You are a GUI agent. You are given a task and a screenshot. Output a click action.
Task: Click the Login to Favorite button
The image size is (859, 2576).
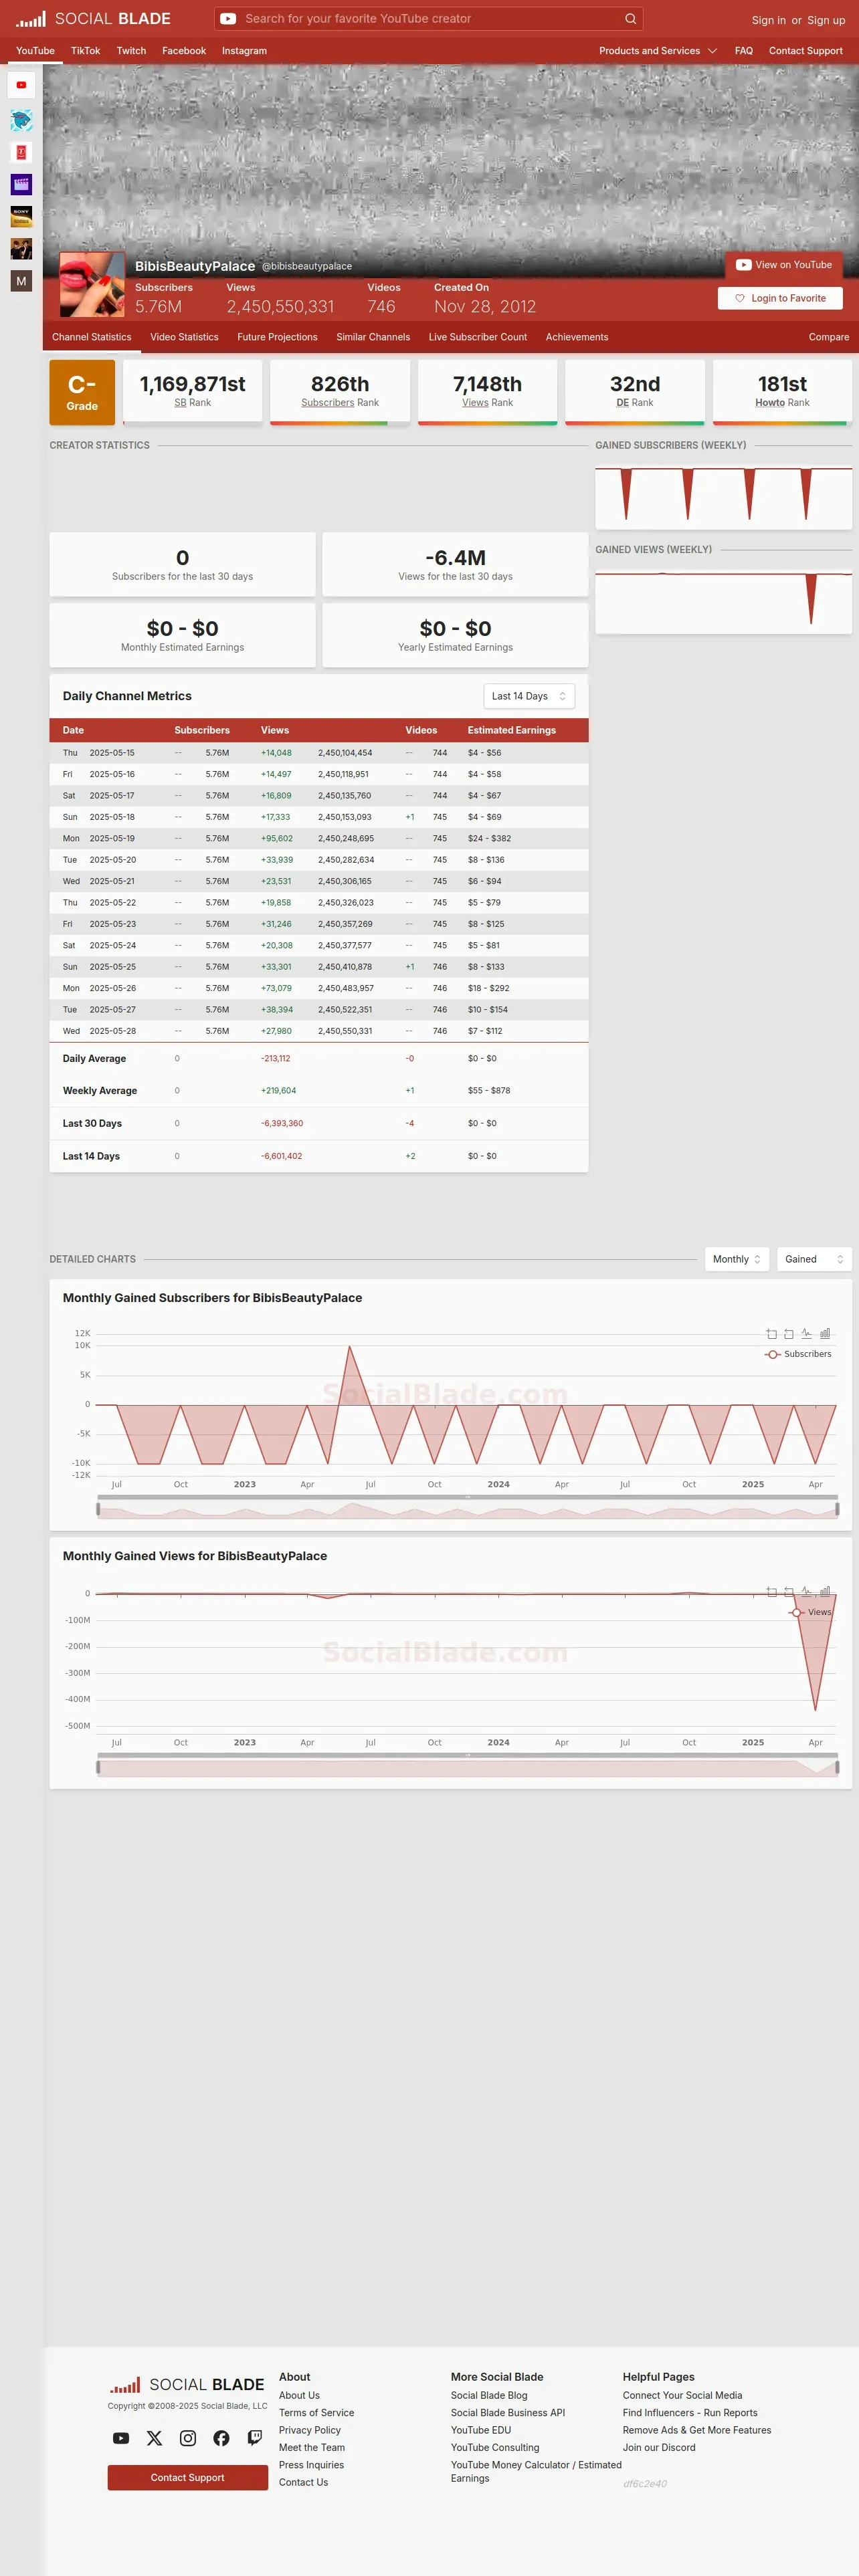click(x=780, y=298)
